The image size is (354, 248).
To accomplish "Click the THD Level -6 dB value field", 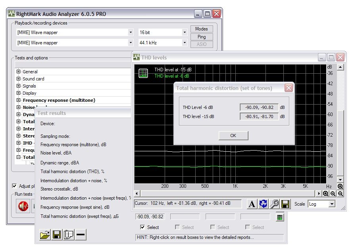I will 259,107.
